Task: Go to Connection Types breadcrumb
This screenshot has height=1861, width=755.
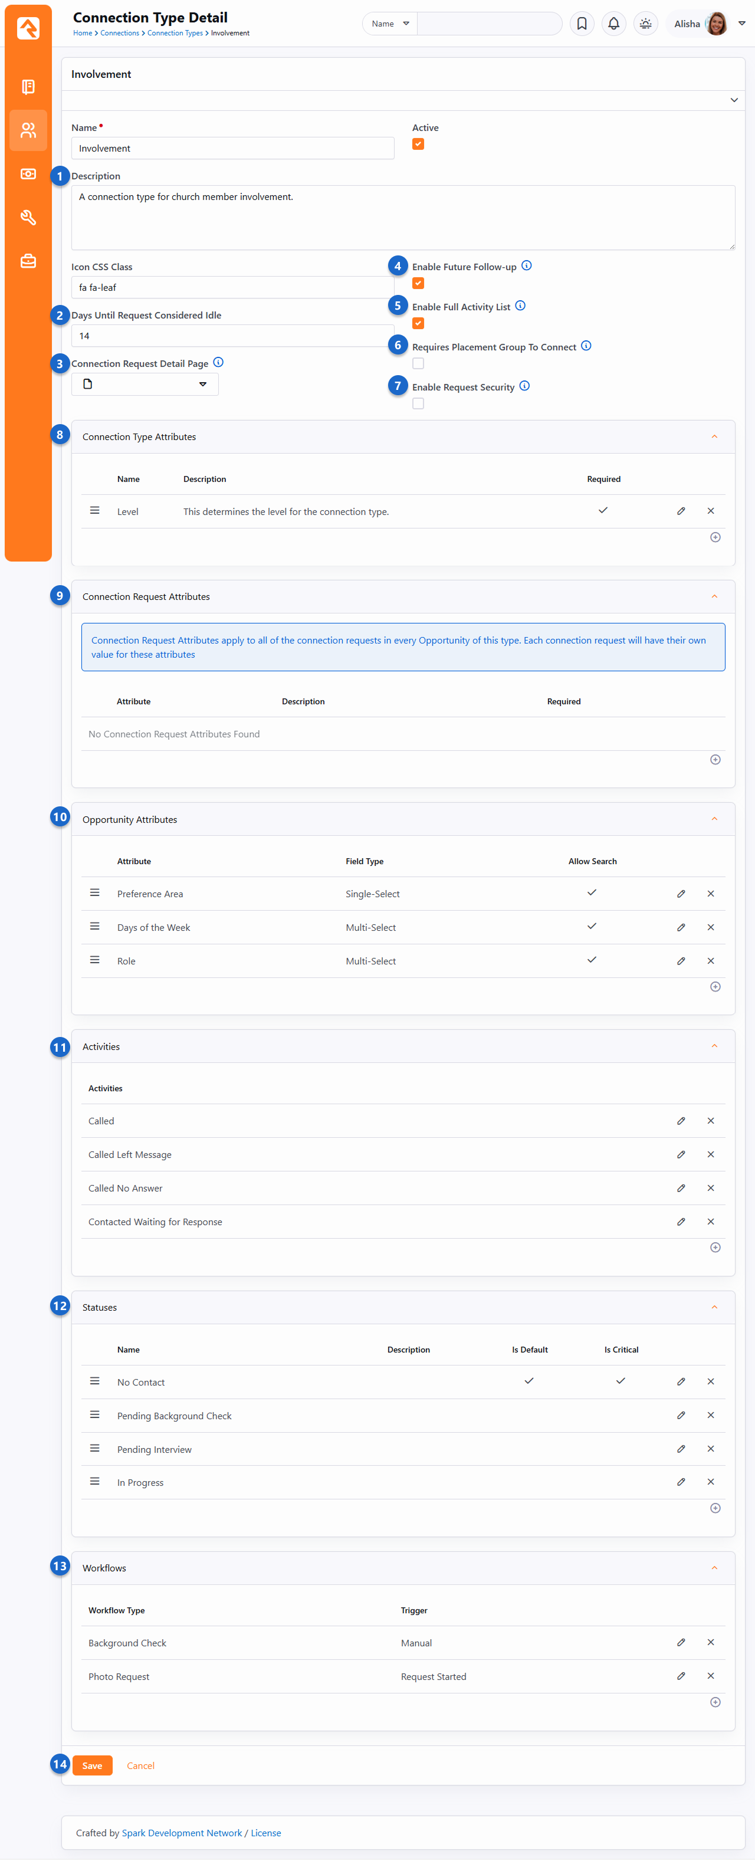Action: click(x=175, y=33)
